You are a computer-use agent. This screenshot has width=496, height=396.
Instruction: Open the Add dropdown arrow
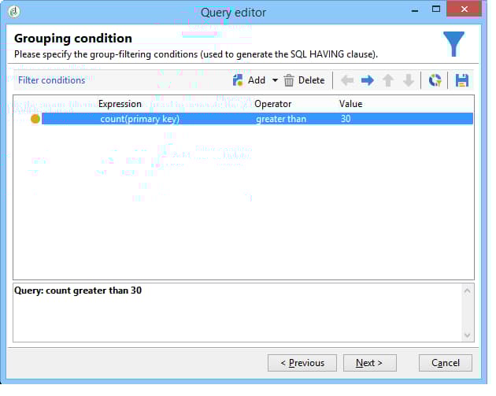276,80
